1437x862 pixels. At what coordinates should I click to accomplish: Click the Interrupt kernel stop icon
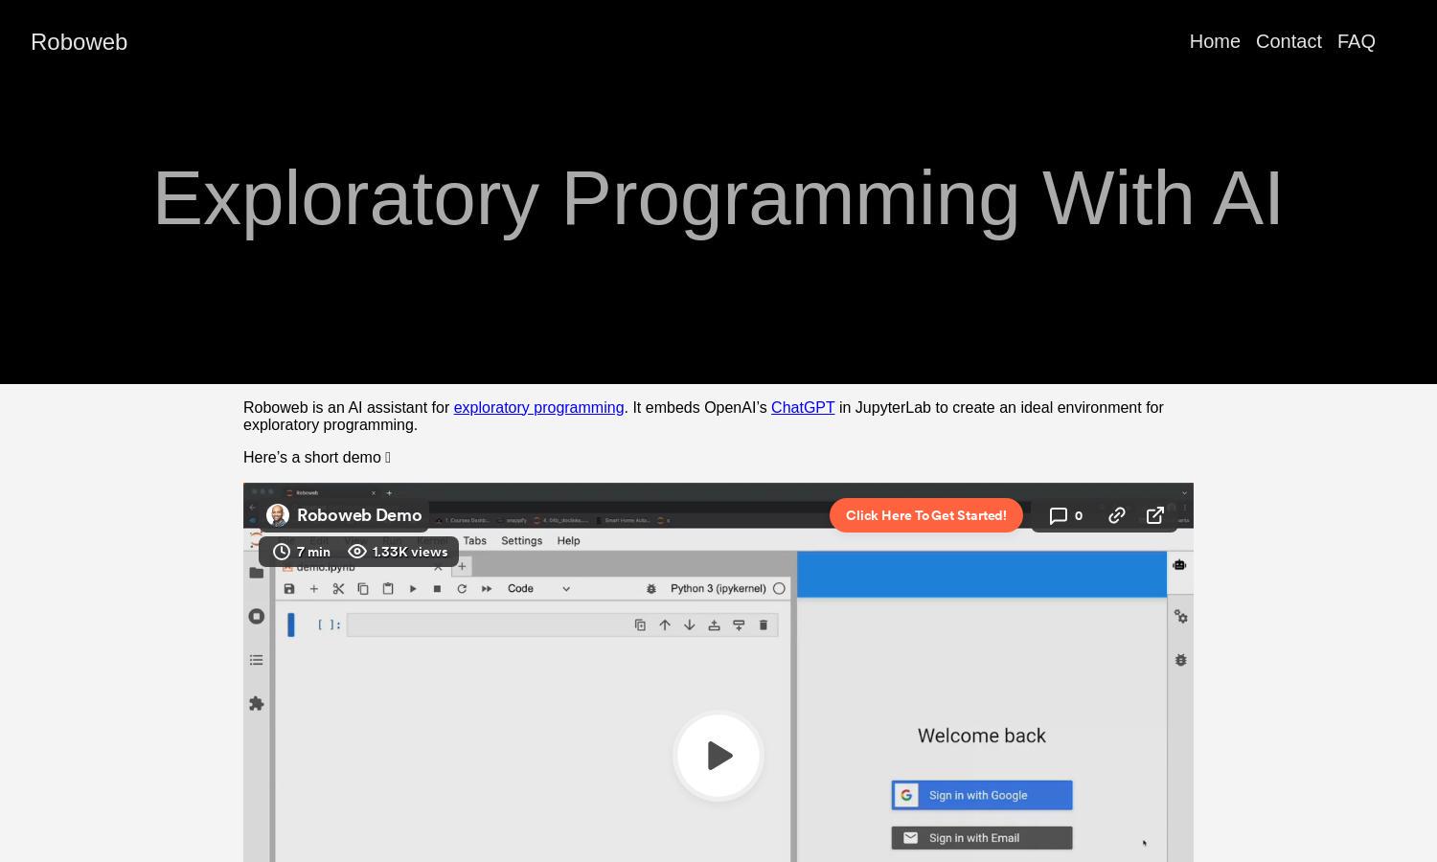point(437,589)
